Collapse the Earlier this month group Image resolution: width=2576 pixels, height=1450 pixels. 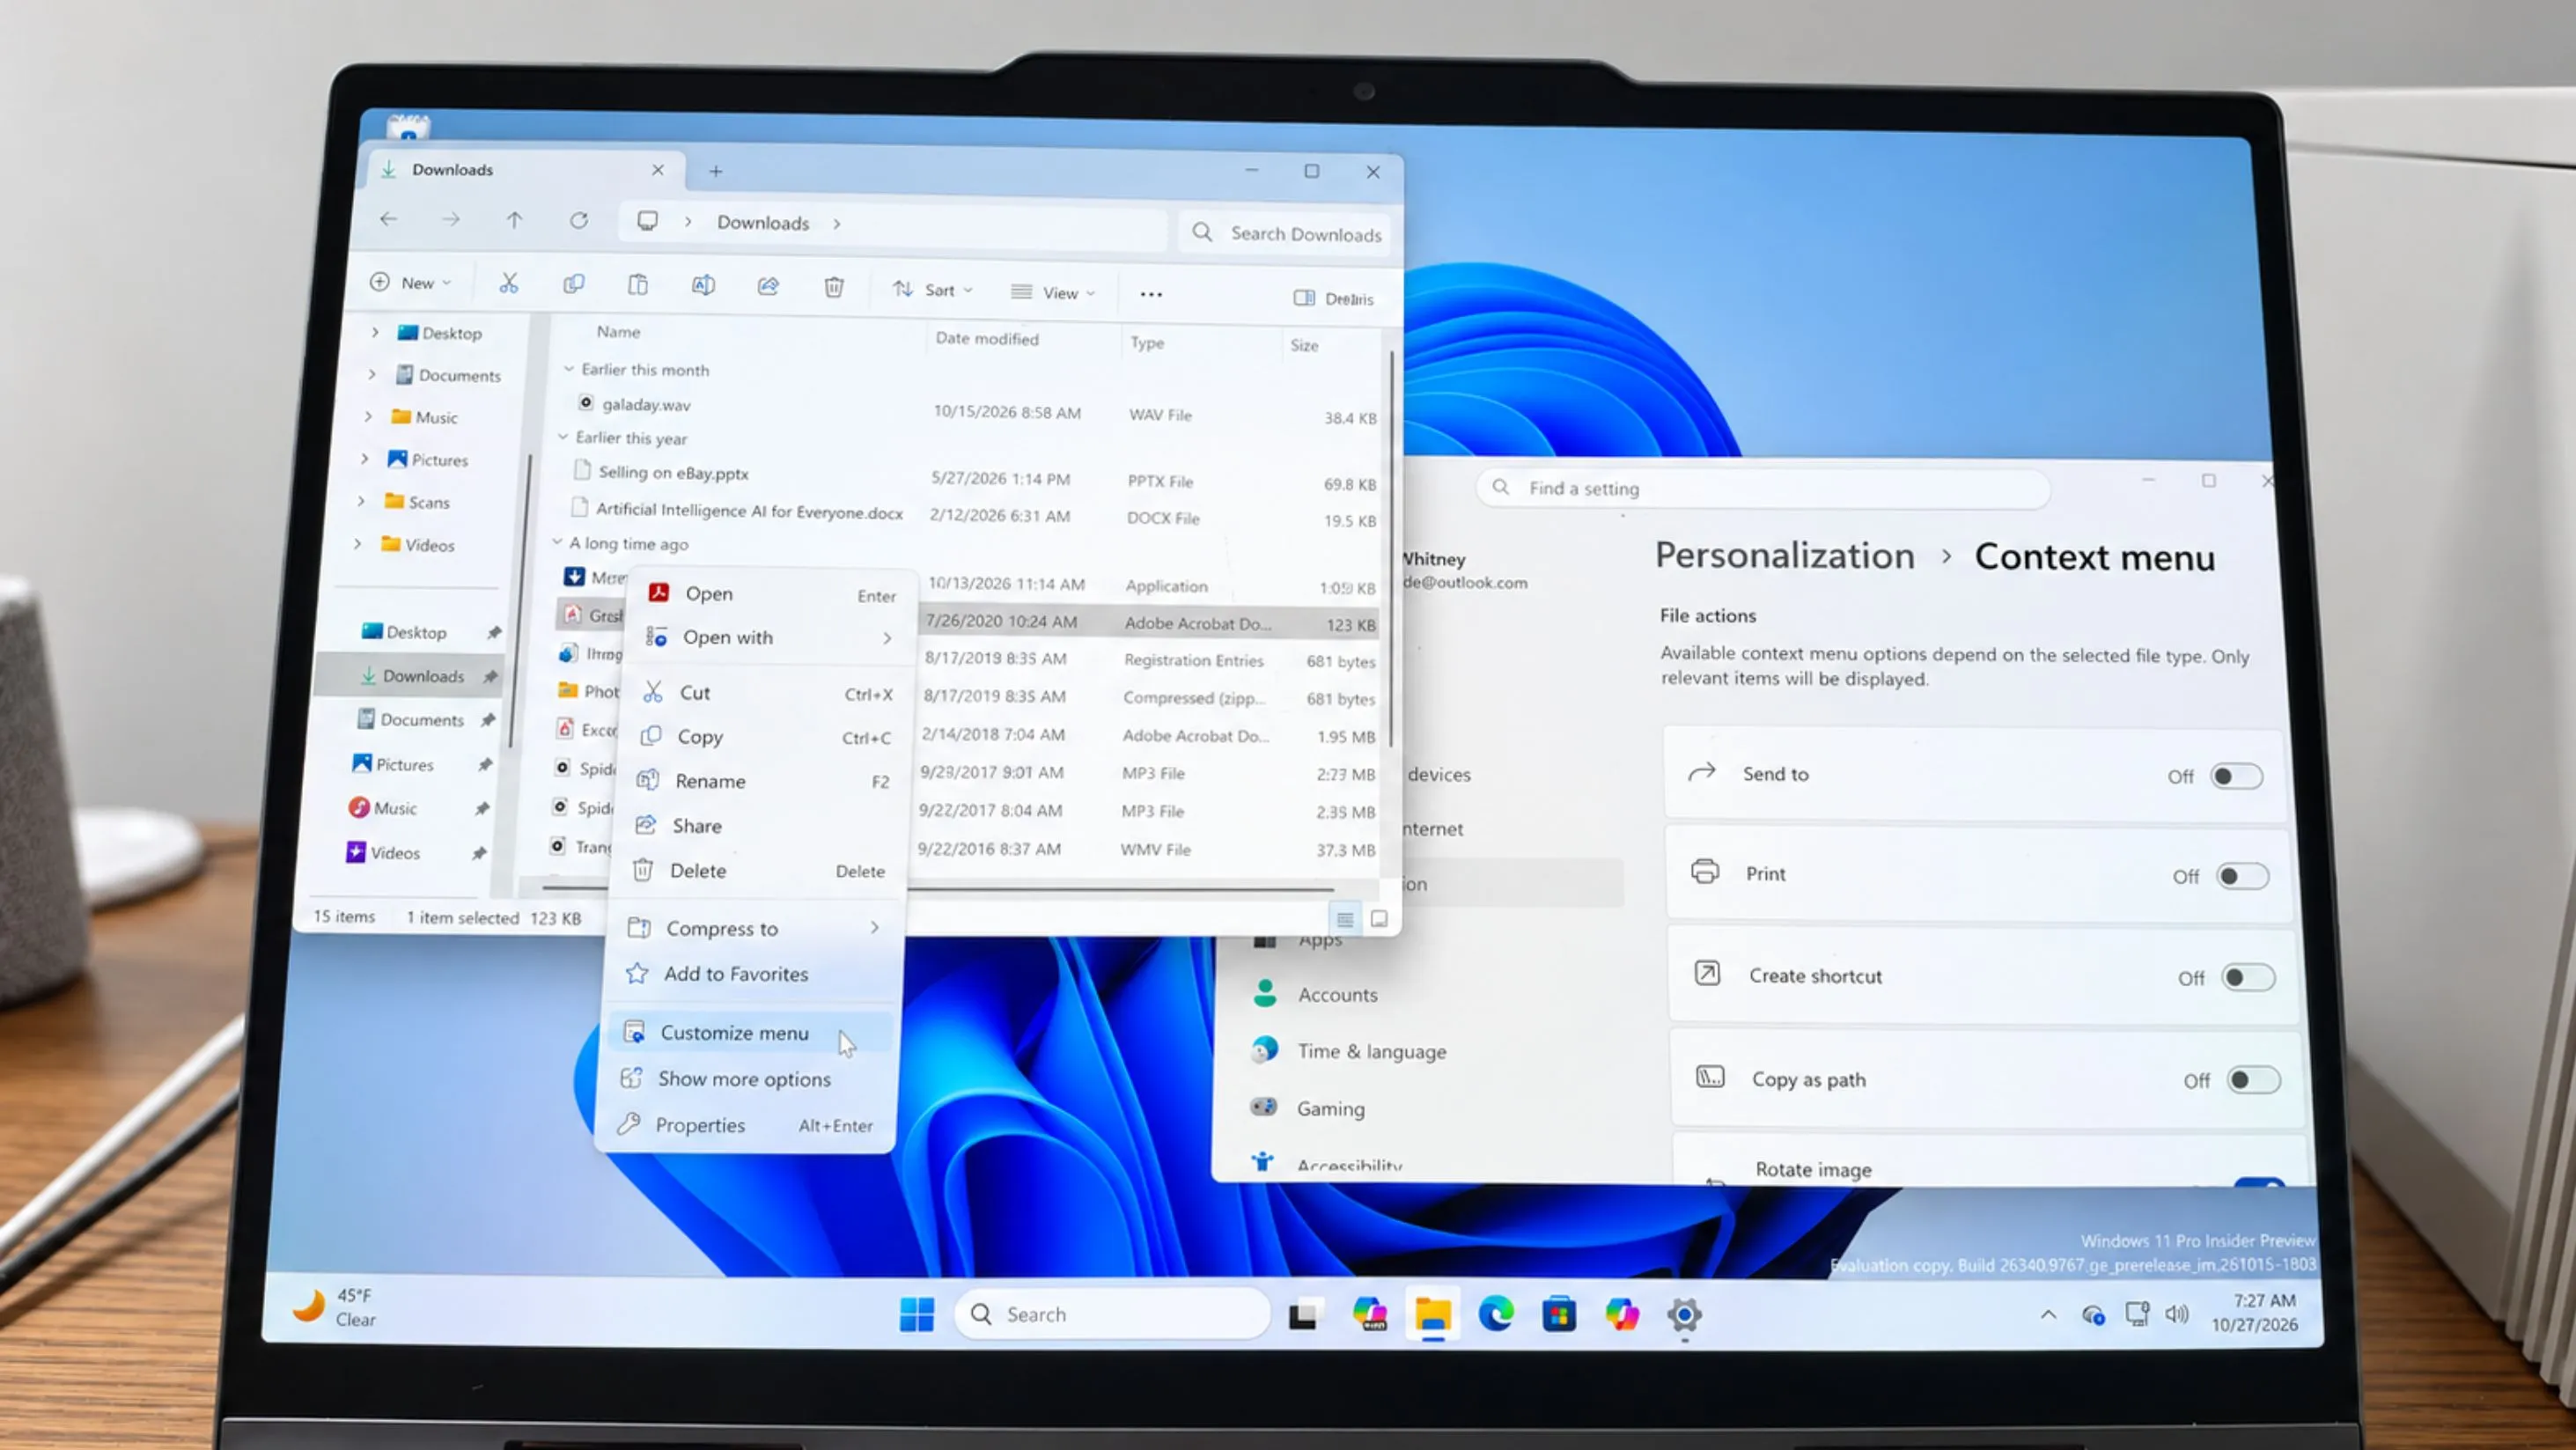[x=568, y=369]
